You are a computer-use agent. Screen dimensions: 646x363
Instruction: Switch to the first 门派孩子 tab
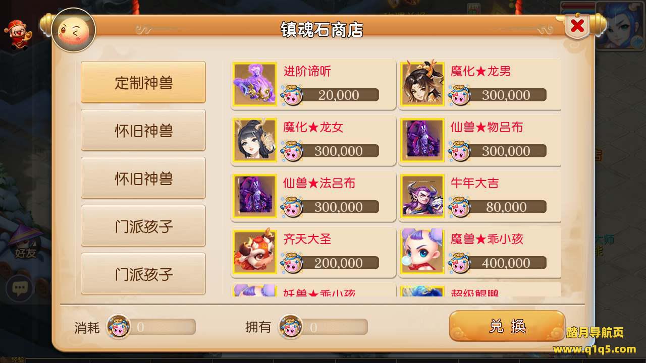tap(143, 226)
